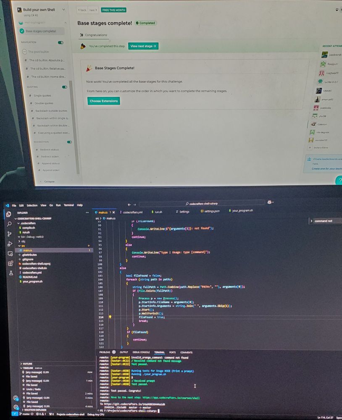Click the VS Code command center search box
342x420 pixels.
[202, 204]
